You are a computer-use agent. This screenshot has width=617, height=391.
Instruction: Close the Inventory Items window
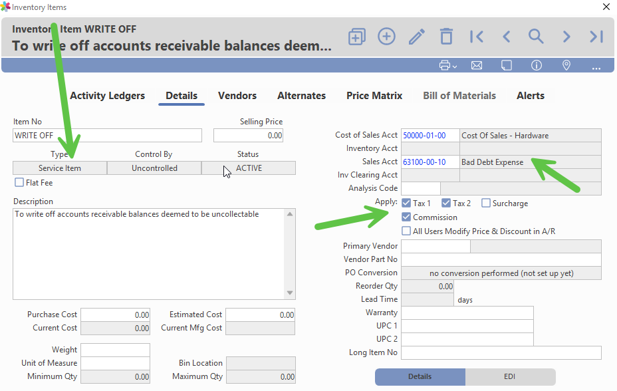pyautogui.click(x=606, y=7)
